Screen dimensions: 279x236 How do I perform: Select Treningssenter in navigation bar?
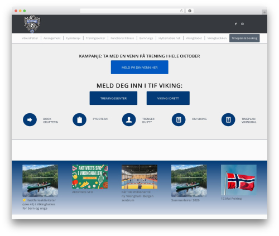click(95, 38)
